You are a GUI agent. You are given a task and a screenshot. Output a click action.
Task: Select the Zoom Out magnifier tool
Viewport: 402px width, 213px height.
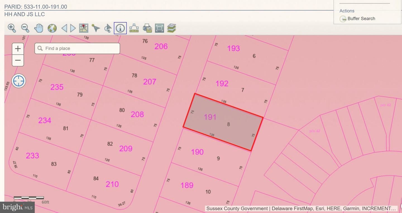pyautogui.click(x=25, y=28)
